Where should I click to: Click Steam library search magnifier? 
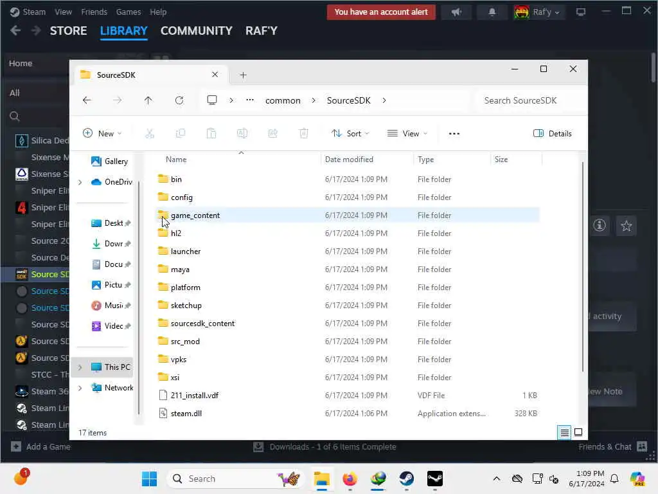click(15, 116)
